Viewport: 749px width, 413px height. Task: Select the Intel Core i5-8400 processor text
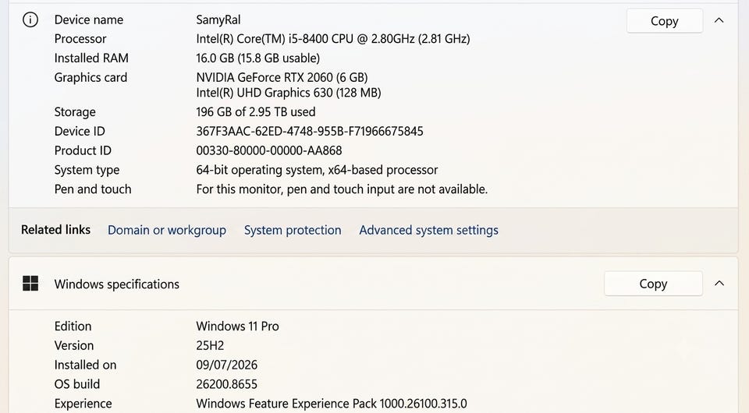tap(333, 39)
